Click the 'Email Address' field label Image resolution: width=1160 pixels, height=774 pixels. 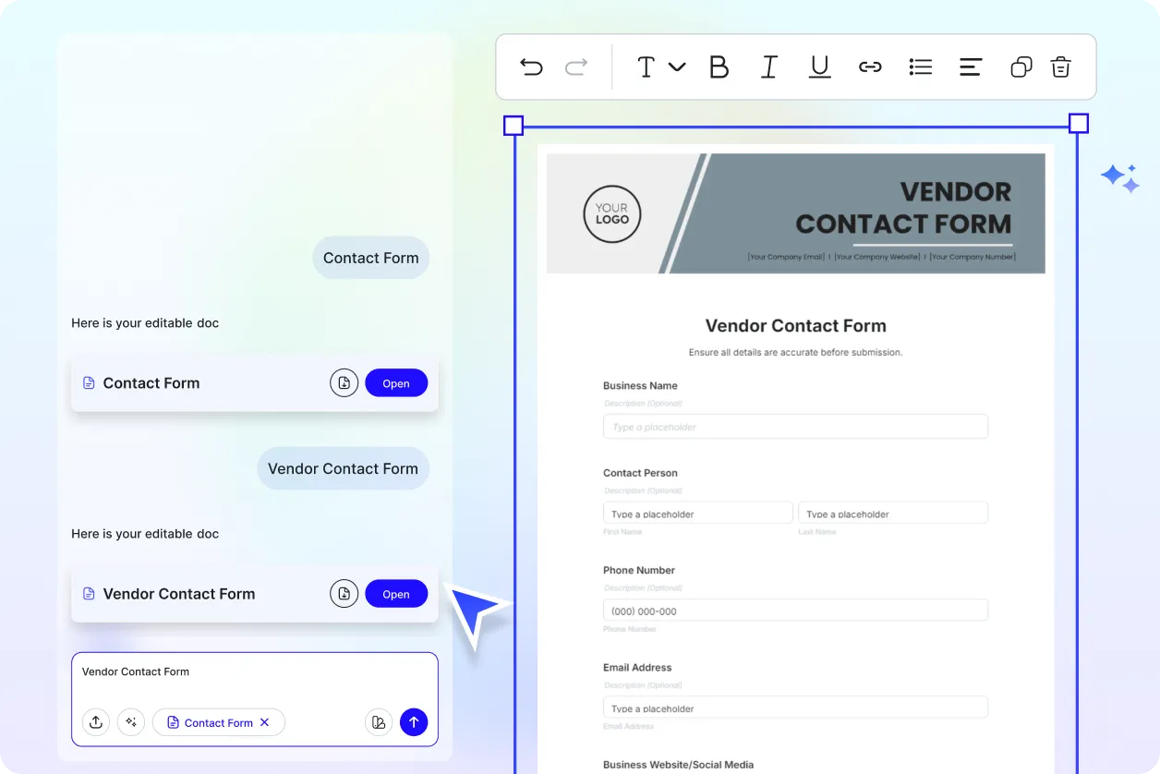tap(637, 667)
